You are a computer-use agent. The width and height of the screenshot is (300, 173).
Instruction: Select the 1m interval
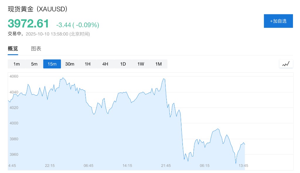point(17,64)
